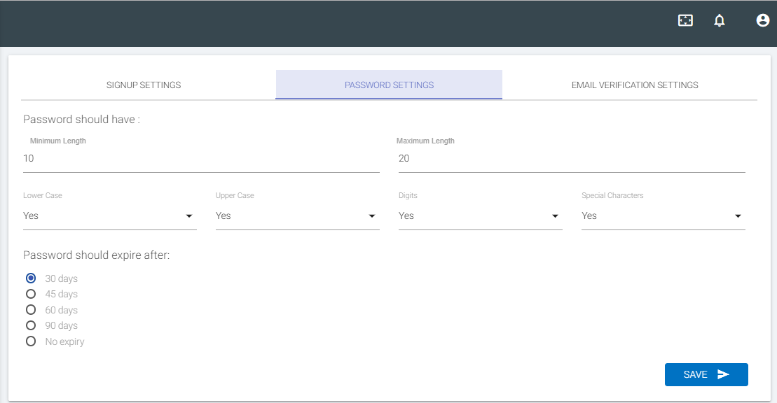Choose 90 days password expiry
Image resolution: width=777 pixels, height=403 pixels.
coord(31,325)
